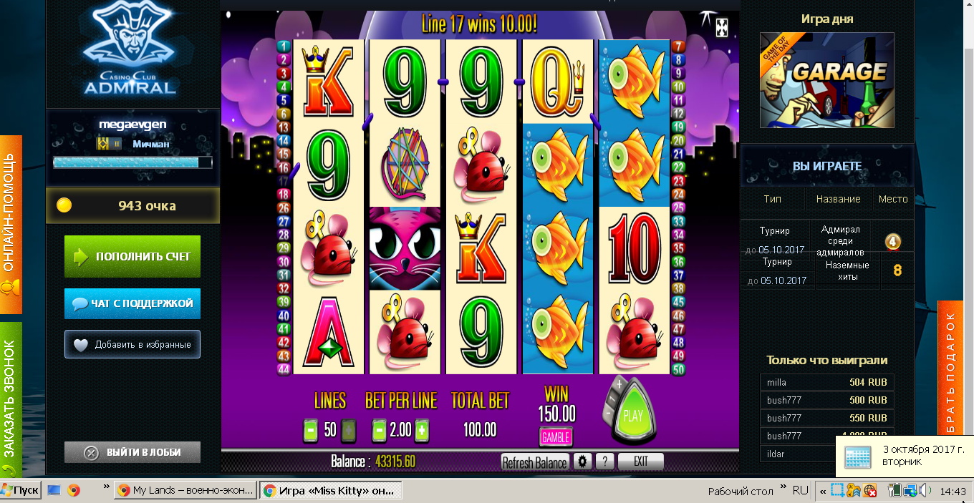This screenshot has width=974, height=503.
Task: Open the question mark help button
Action: click(604, 462)
